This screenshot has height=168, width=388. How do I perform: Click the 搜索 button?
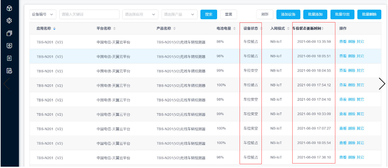point(209,14)
